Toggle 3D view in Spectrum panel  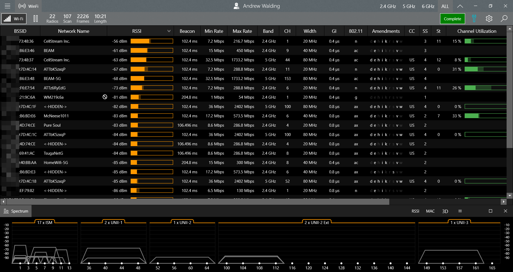445,211
